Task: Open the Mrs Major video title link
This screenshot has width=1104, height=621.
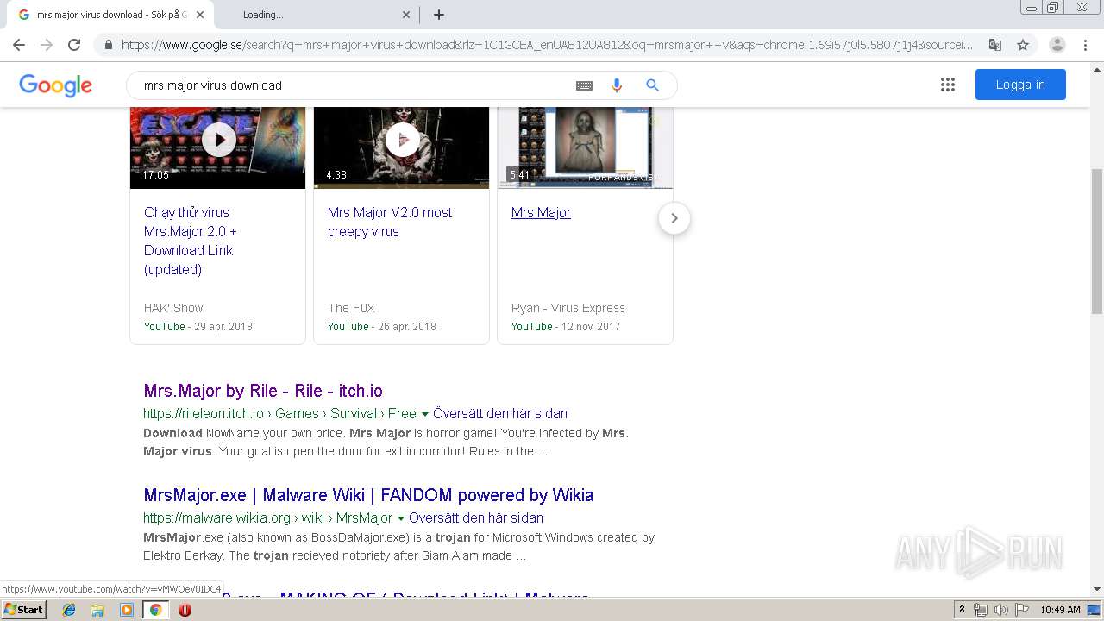Action: [x=541, y=212]
